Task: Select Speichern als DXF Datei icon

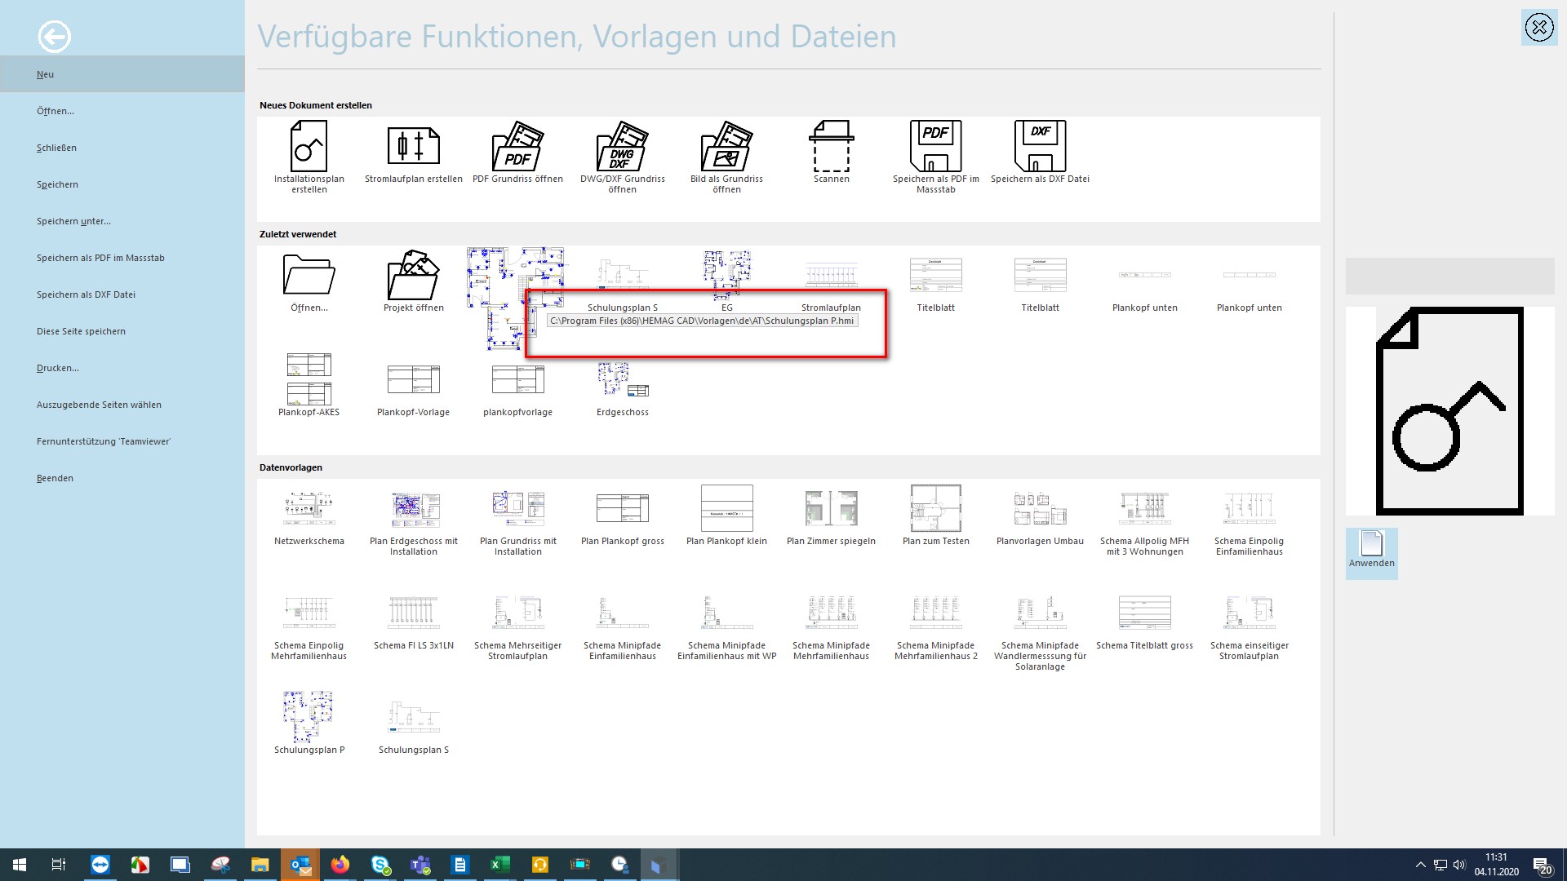Action: pos(1040,147)
